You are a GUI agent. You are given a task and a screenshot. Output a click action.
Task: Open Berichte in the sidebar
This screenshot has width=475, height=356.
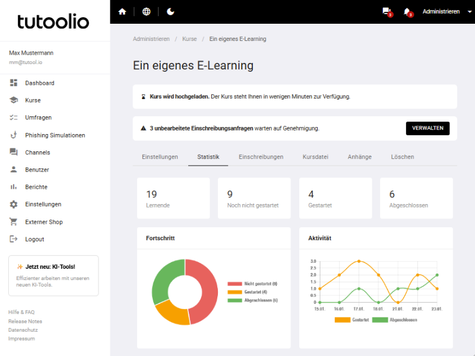pyautogui.click(x=36, y=187)
